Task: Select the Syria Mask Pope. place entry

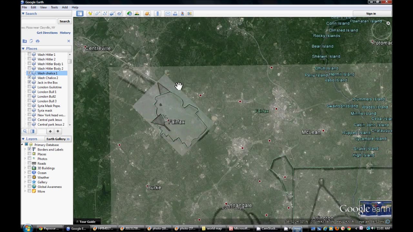Action: (x=49, y=106)
